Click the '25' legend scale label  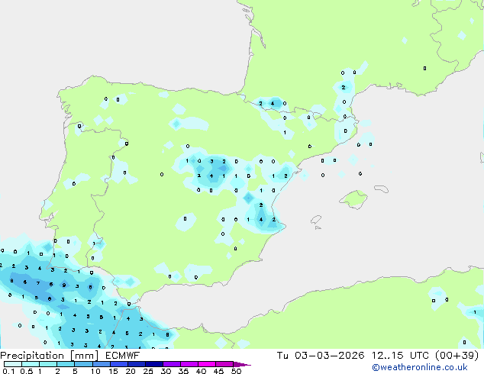(x=148, y=371)
